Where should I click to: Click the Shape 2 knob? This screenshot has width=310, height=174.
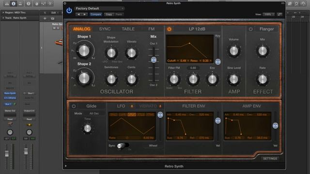tap(84, 78)
